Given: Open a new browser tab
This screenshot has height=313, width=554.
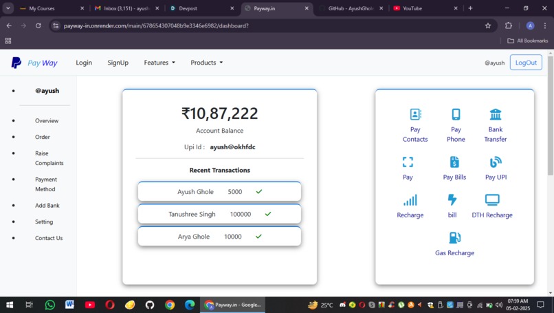Looking at the screenshot, I should [x=470, y=8].
